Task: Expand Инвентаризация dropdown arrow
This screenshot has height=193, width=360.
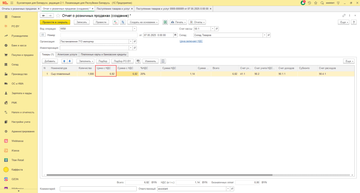Action: point(131,48)
